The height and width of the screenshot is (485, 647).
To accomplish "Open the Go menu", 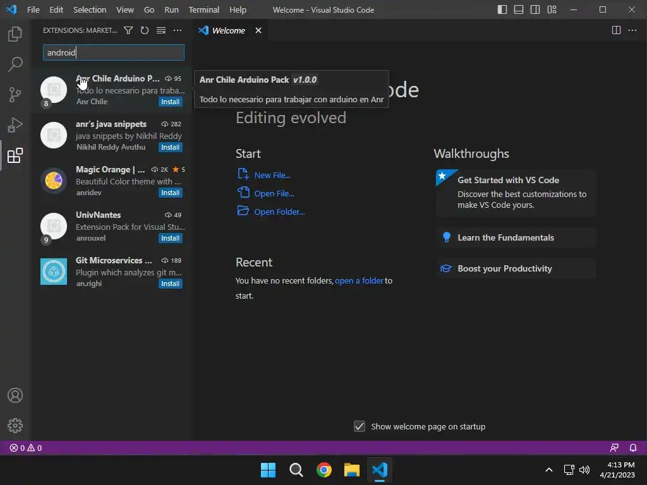I will tap(149, 9).
